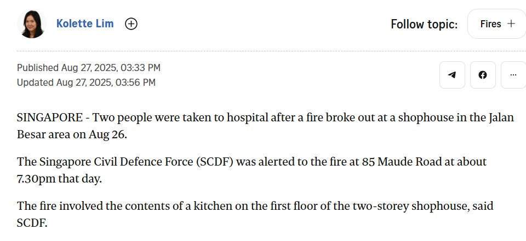Image resolution: width=526 pixels, height=241 pixels.
Task: Click Kolette Lim's author profile photo
Action: pyautogui.click(x=32, y=23)
